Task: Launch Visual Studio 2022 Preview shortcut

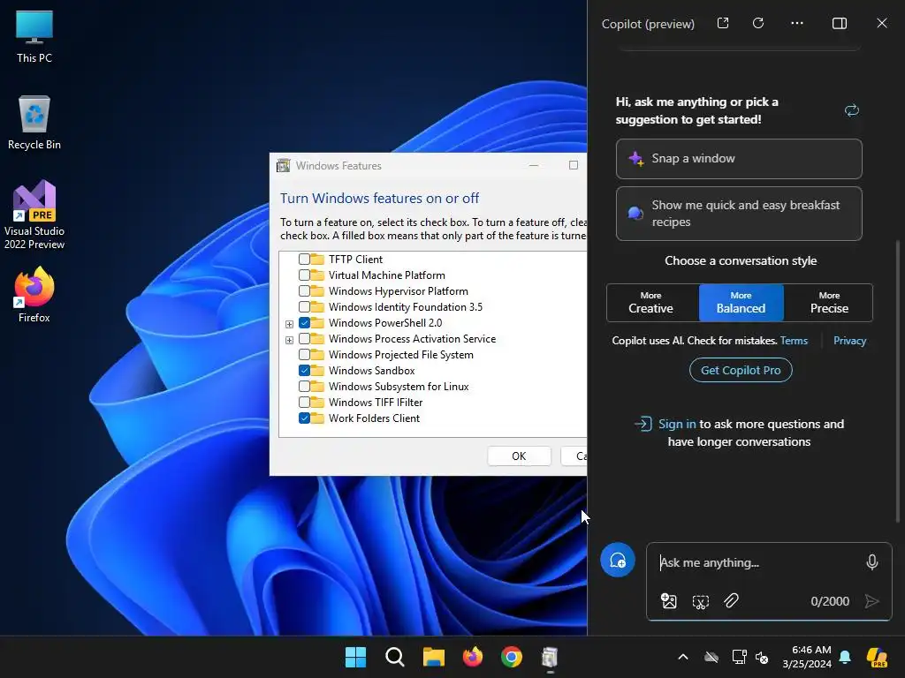Action: pos(34,215)
